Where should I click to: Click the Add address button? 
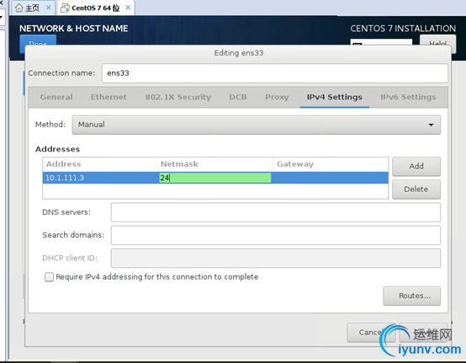point(416,166)
